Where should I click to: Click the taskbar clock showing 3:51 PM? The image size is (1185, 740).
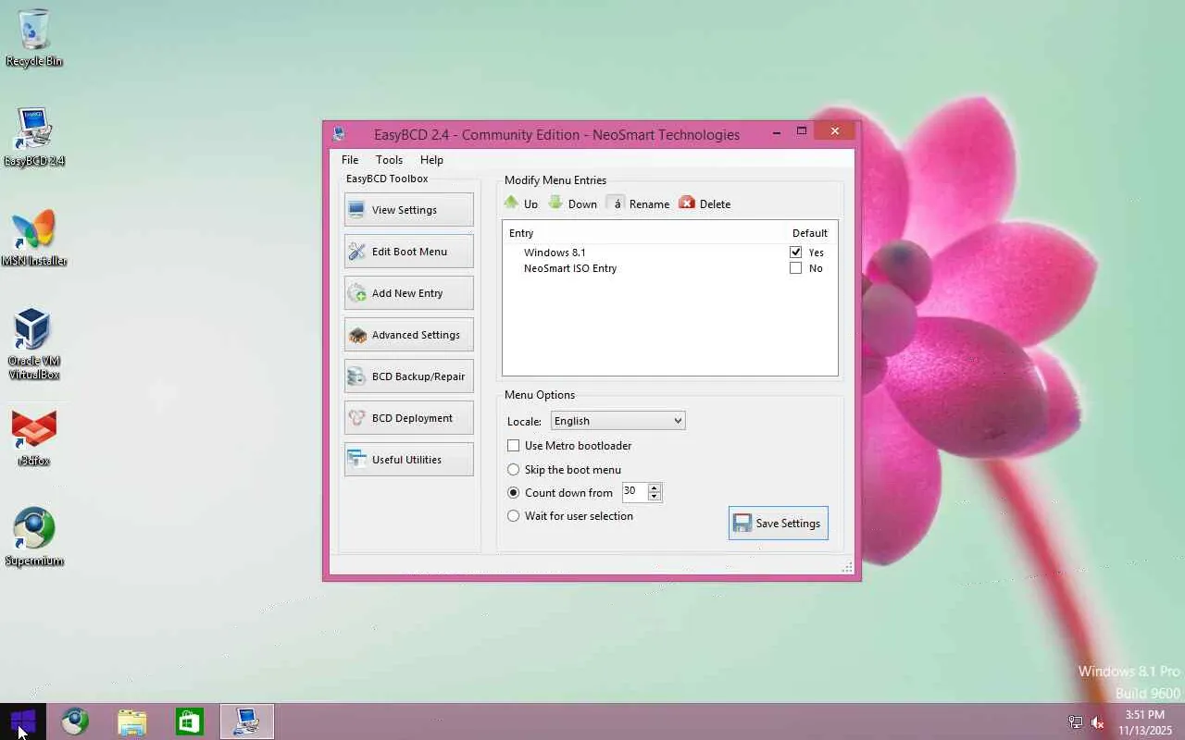tap(1145, 722)
